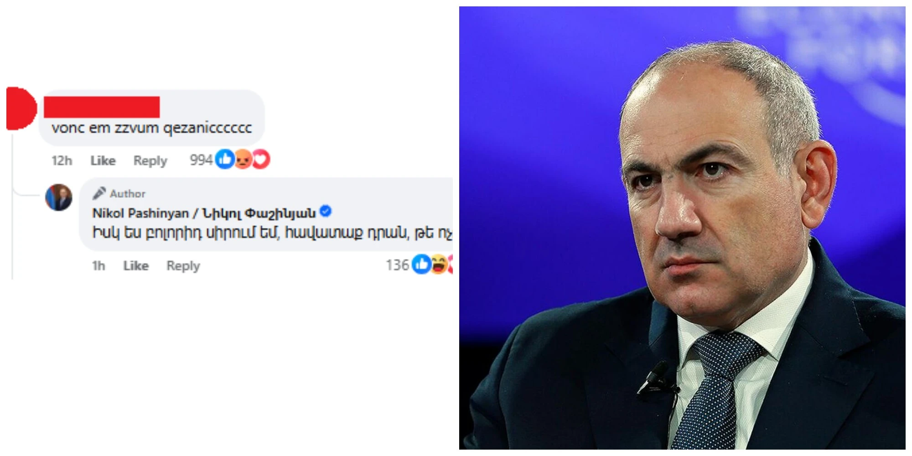The image size is (912, 456).
Task: Click the red redacted commenter avatar
Action: click(x=21, y=109)
